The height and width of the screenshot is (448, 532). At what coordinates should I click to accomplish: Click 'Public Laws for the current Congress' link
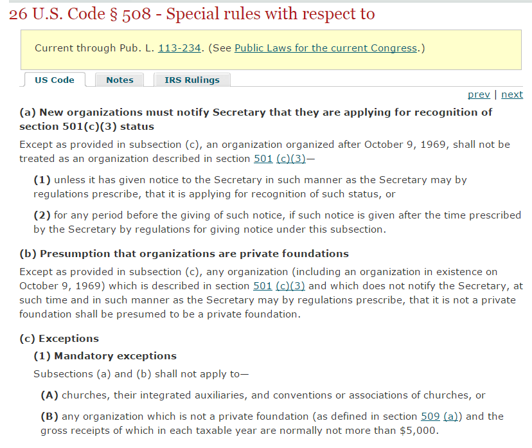coord(326,48)
